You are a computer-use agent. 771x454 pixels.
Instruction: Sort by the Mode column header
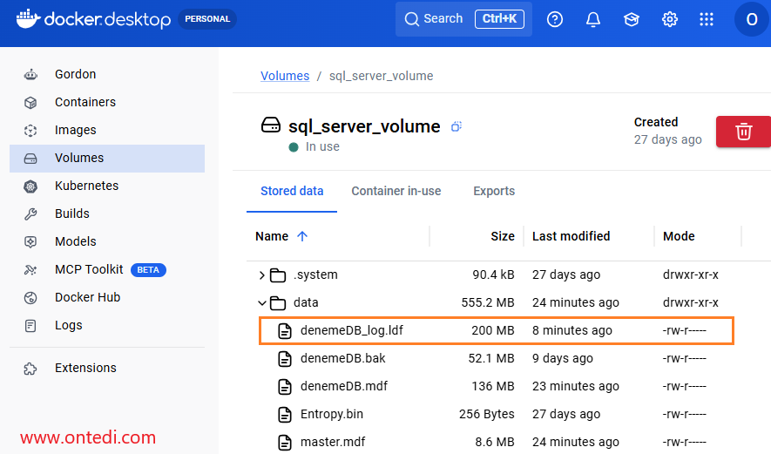(x=679, y=237)
